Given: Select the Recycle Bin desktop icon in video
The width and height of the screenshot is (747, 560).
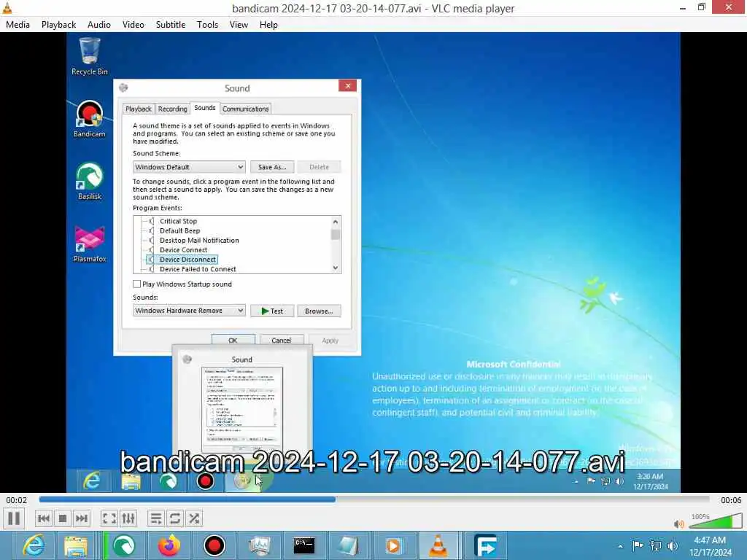Looking at the screenshot, I should 90,56.
